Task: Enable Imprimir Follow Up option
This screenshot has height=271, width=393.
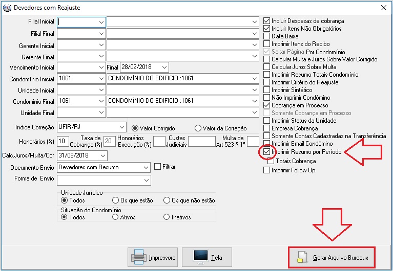Action: pos(266,170)
